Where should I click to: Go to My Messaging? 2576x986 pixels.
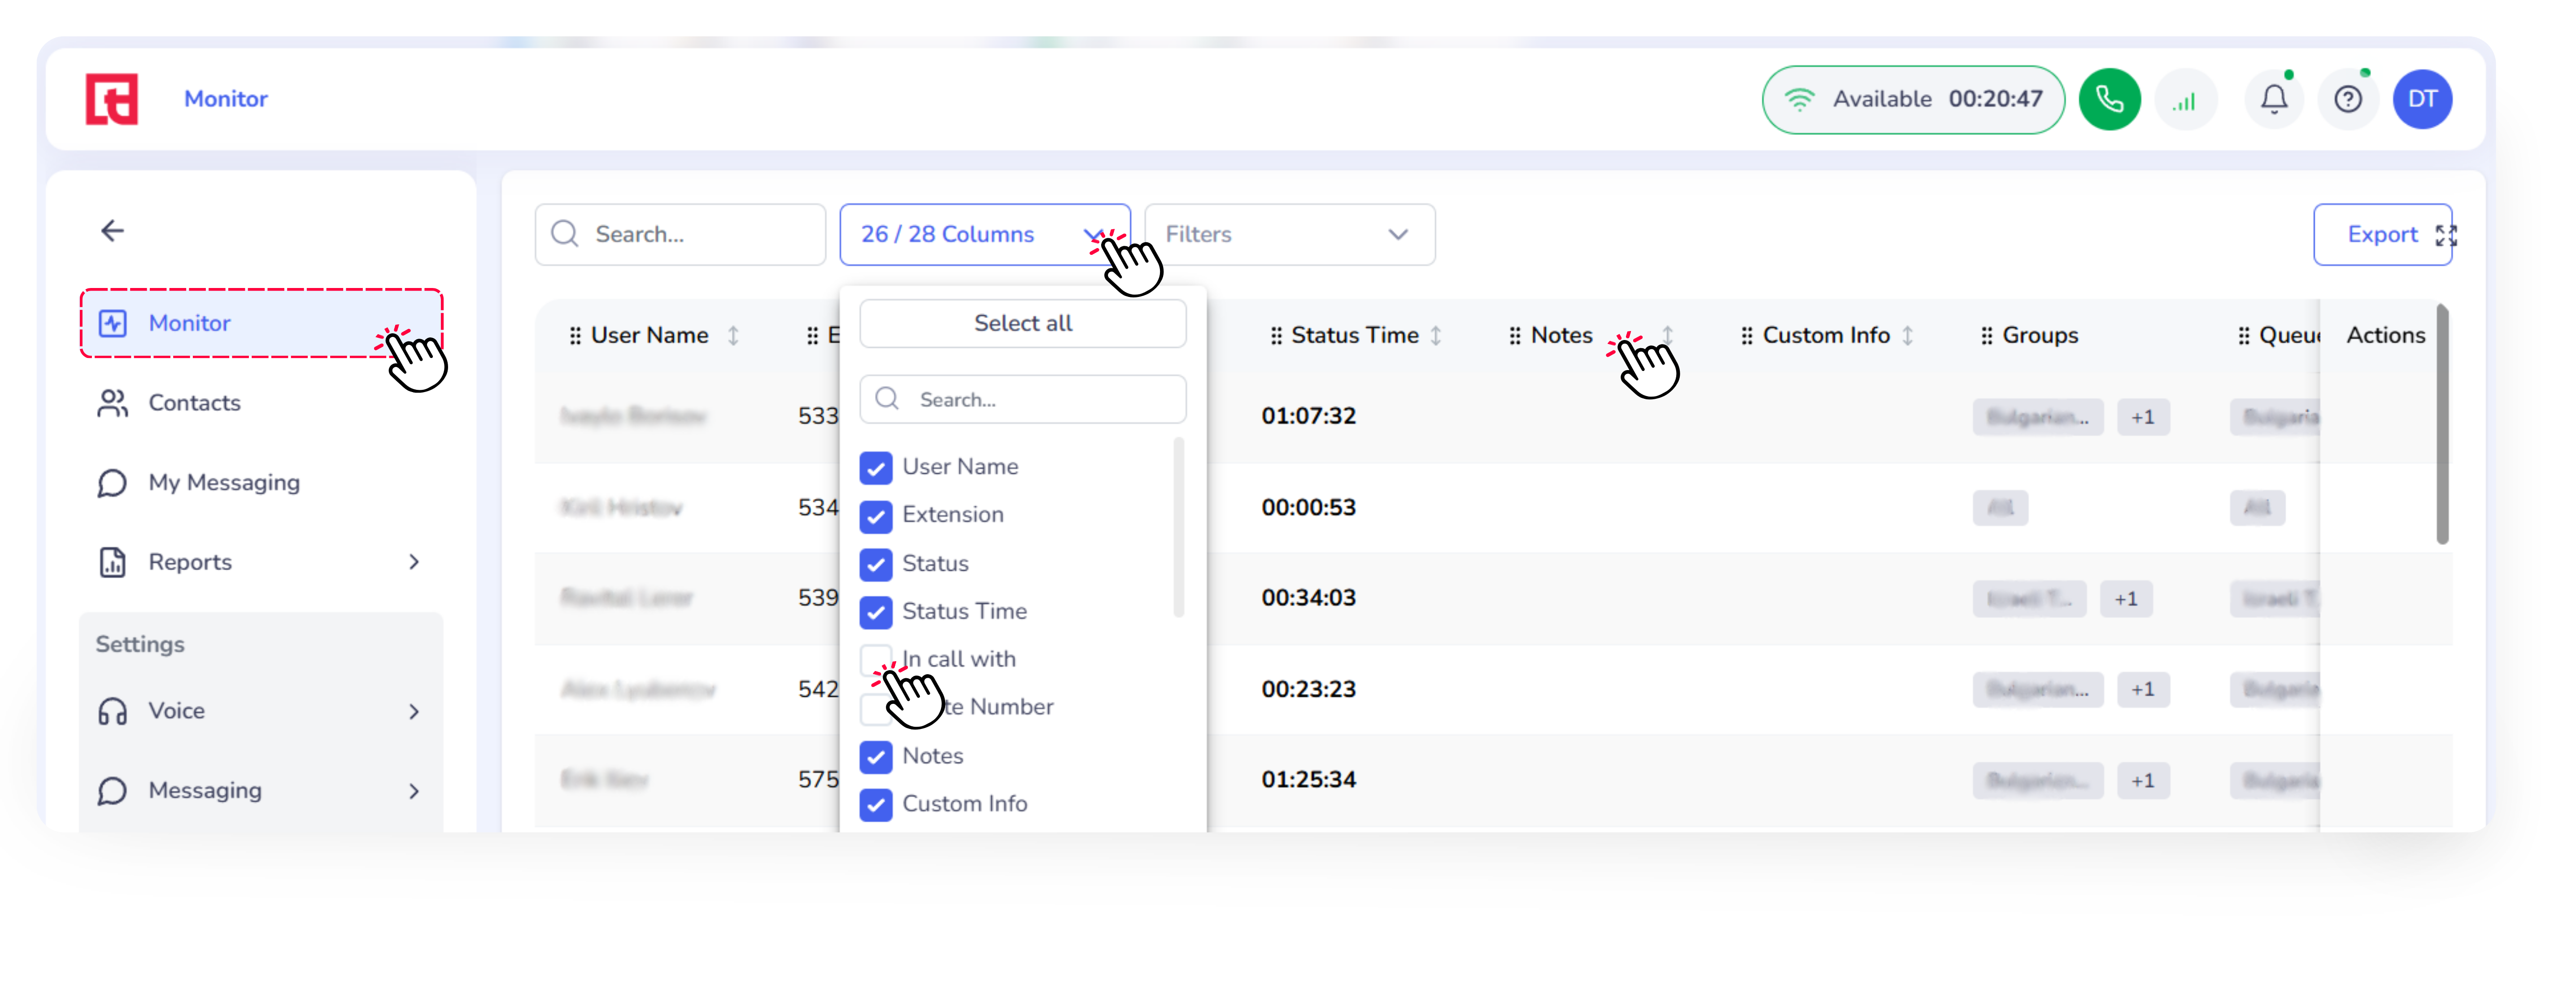coord(223,483)
